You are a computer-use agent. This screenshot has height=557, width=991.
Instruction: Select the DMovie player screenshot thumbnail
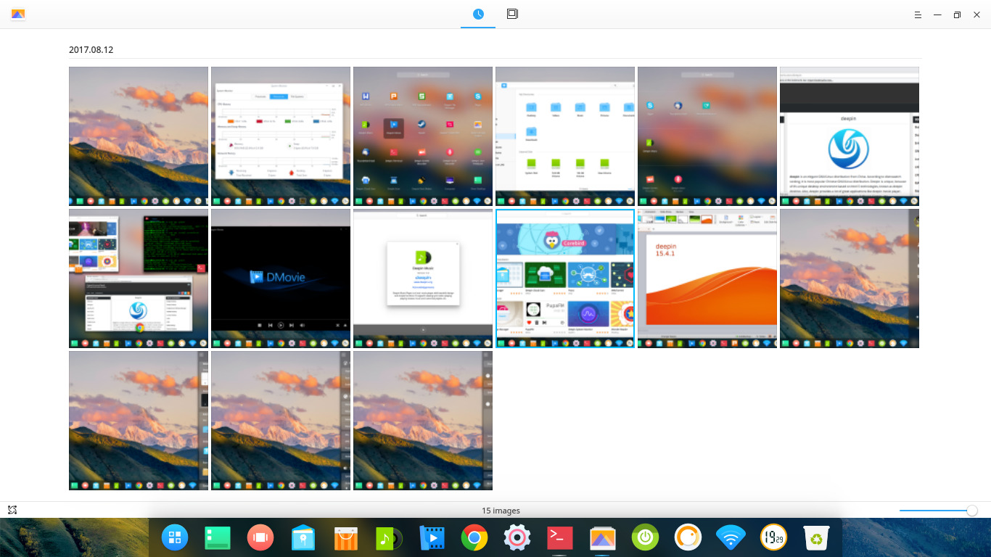pyautogui.click(x=280, y=278)
